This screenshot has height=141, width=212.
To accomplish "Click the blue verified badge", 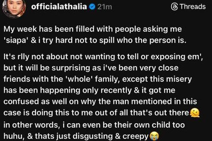I will (x=92, y=7).
